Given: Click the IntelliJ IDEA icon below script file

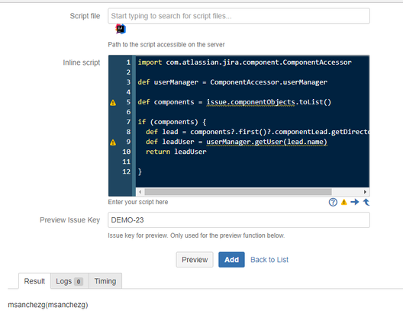Looking at the screenshot, I should (x=121, y=29).
